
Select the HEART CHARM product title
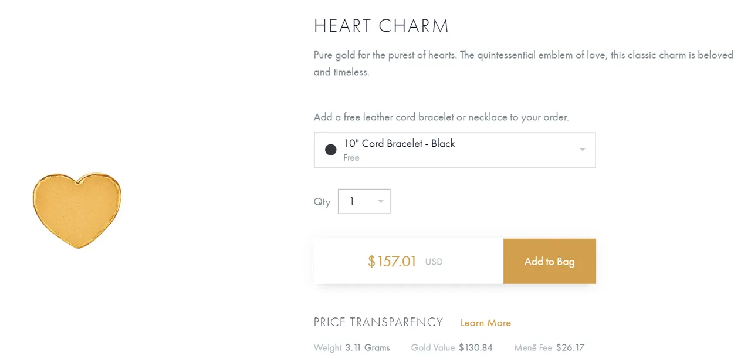pyautogui.click(x=381, y=26)
